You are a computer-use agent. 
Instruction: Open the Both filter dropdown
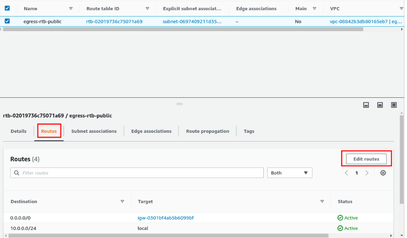290,173
